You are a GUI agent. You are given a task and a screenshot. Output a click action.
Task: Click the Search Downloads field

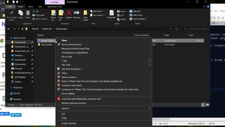tap(195, 29)
